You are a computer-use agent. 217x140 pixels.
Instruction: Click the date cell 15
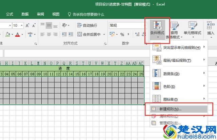[77, 74]
